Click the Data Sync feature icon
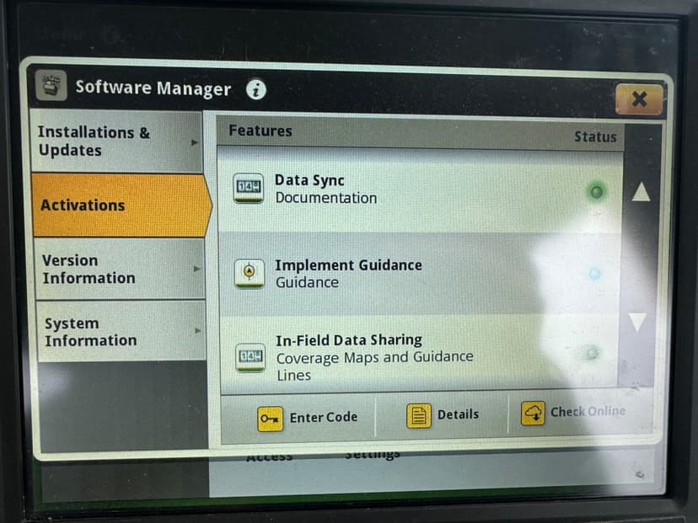 click(248, 187)
